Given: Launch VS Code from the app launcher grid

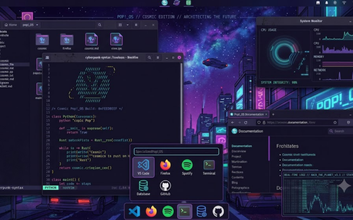Looking at the screenshot, I should click(x=143, y=167).
